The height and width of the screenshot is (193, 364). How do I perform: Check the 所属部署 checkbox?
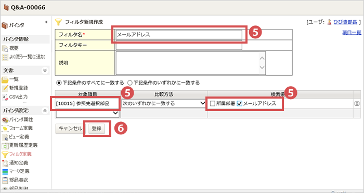[212, 103]
